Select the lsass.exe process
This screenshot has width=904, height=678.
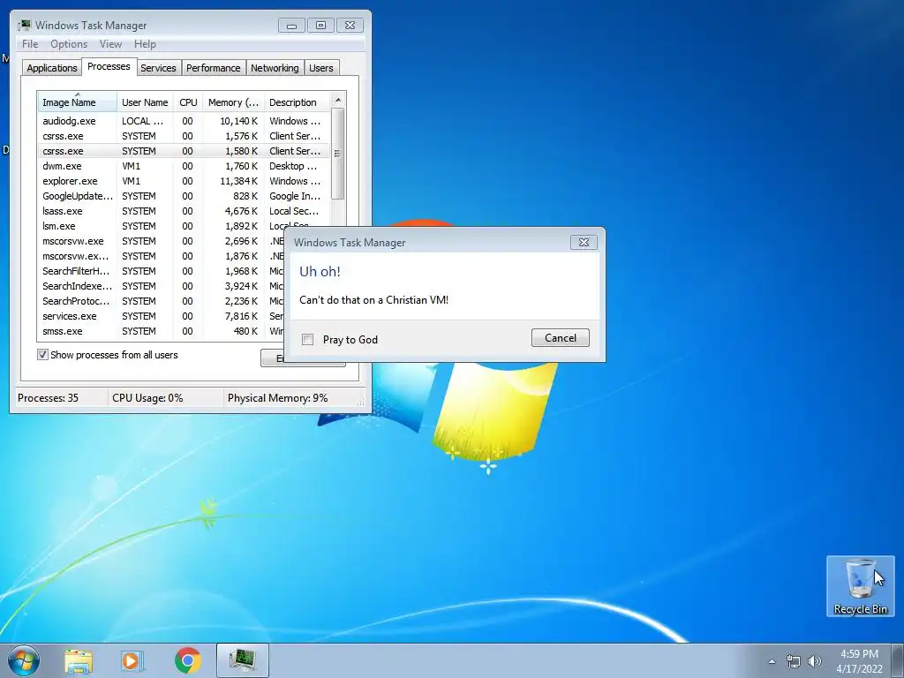(x=184, y=211)
